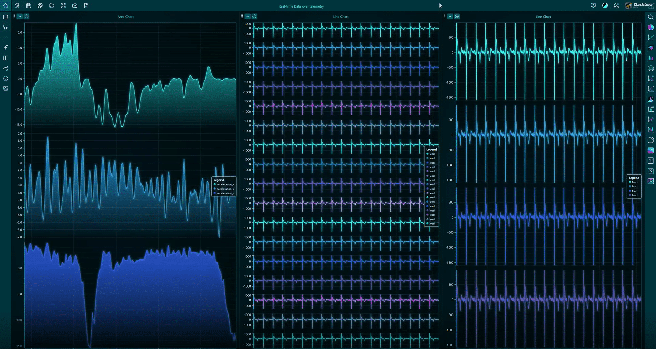Add a text widget using T icon

pyautogui.click(x=651, y=161)
